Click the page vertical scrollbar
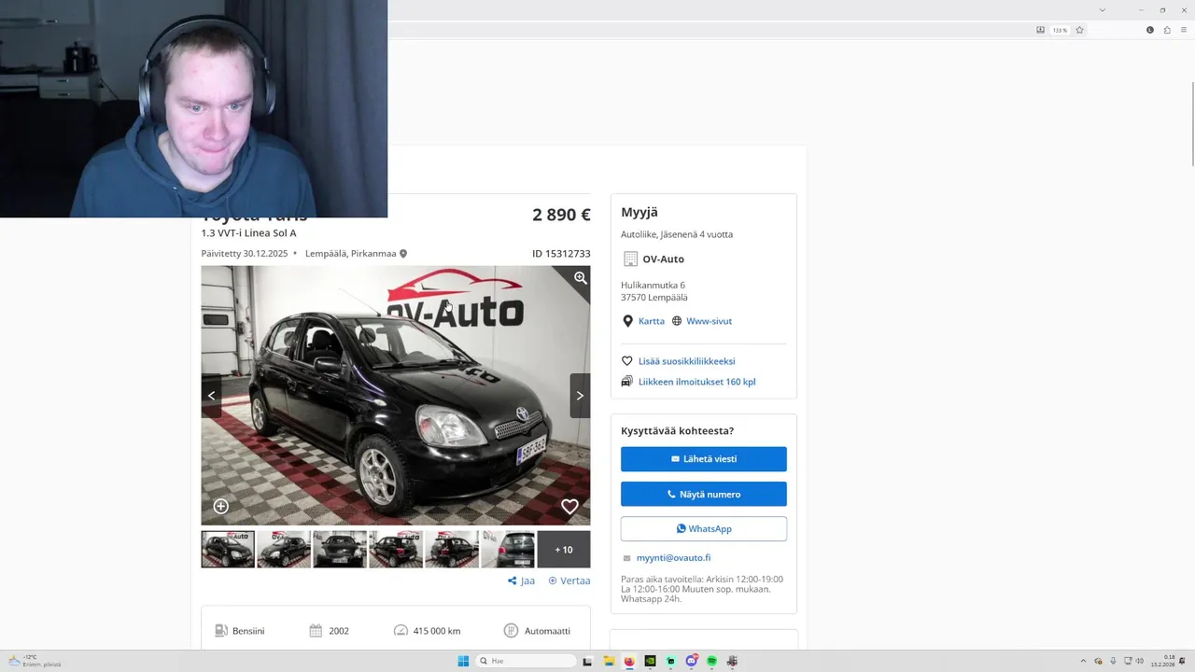The height and width of the screenshot is (672, 1195). pyautogui.click(x=1191, y=126)
